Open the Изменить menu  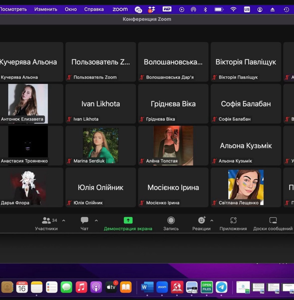coord(46,9)
